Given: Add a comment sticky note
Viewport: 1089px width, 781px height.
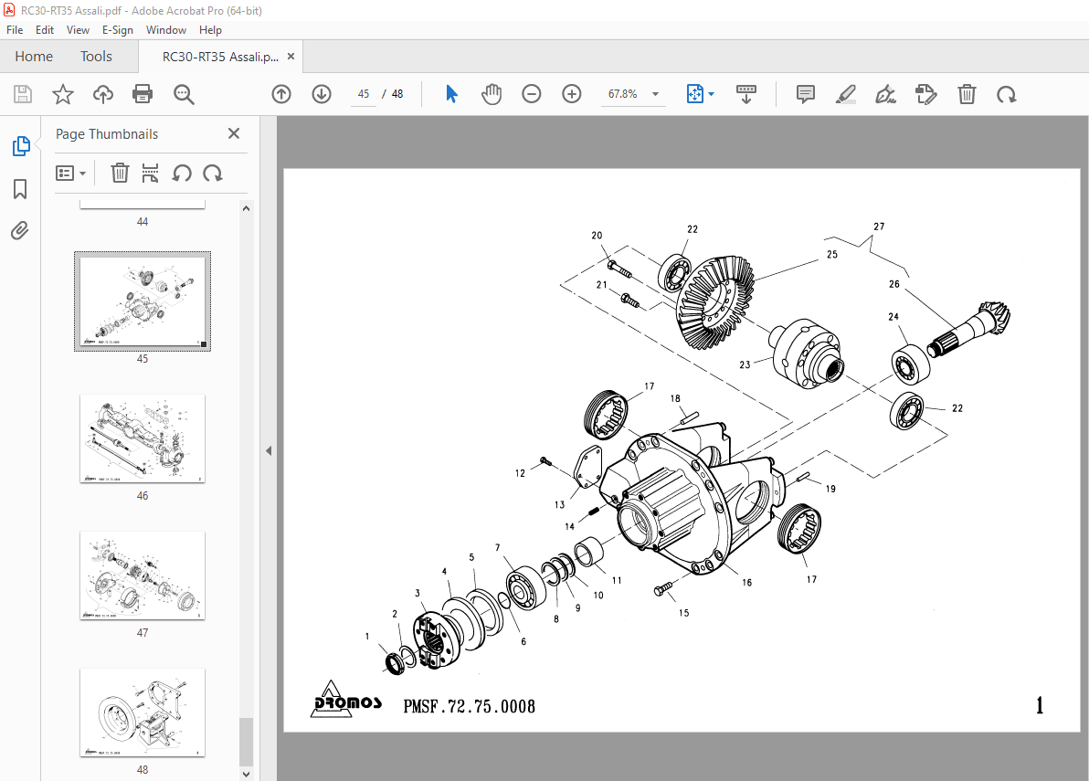Looking at the screenshot, I should point(805,94).
